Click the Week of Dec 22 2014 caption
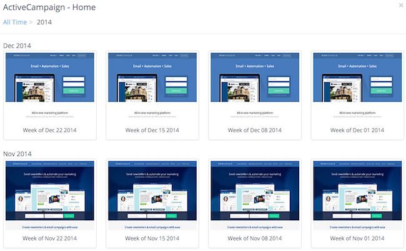The width and height of the screenshot is (406, 251). point(50,130)
